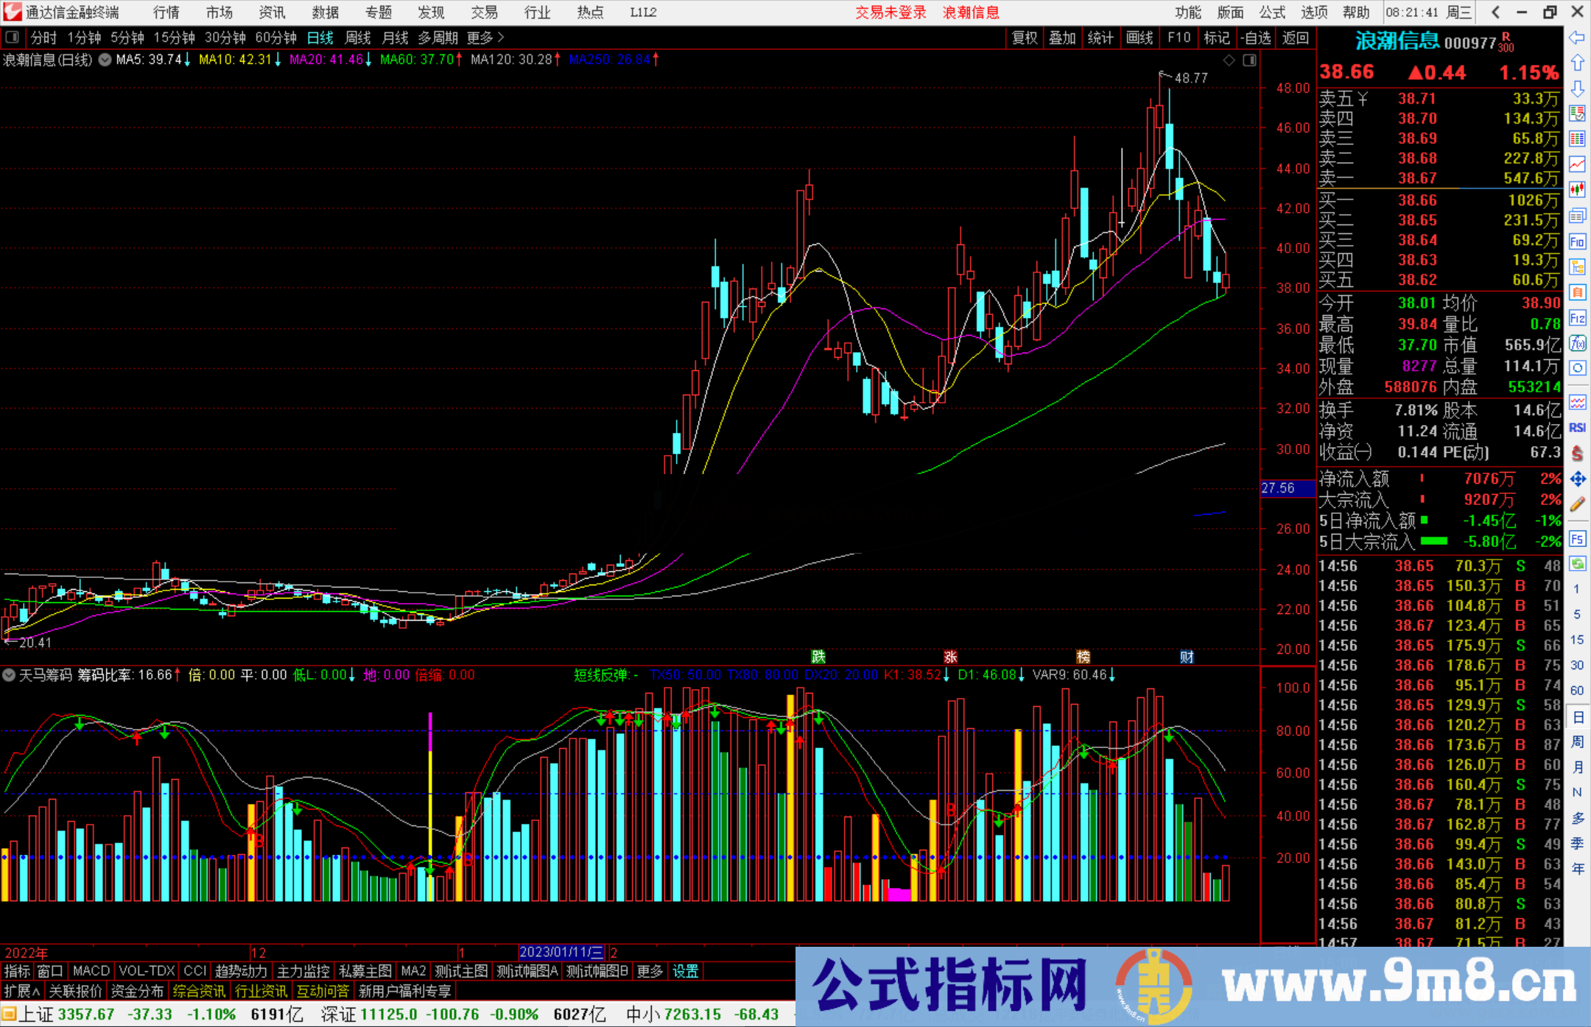Expand the 更多 periods menu in the toolbar

[x=485, y=38]
